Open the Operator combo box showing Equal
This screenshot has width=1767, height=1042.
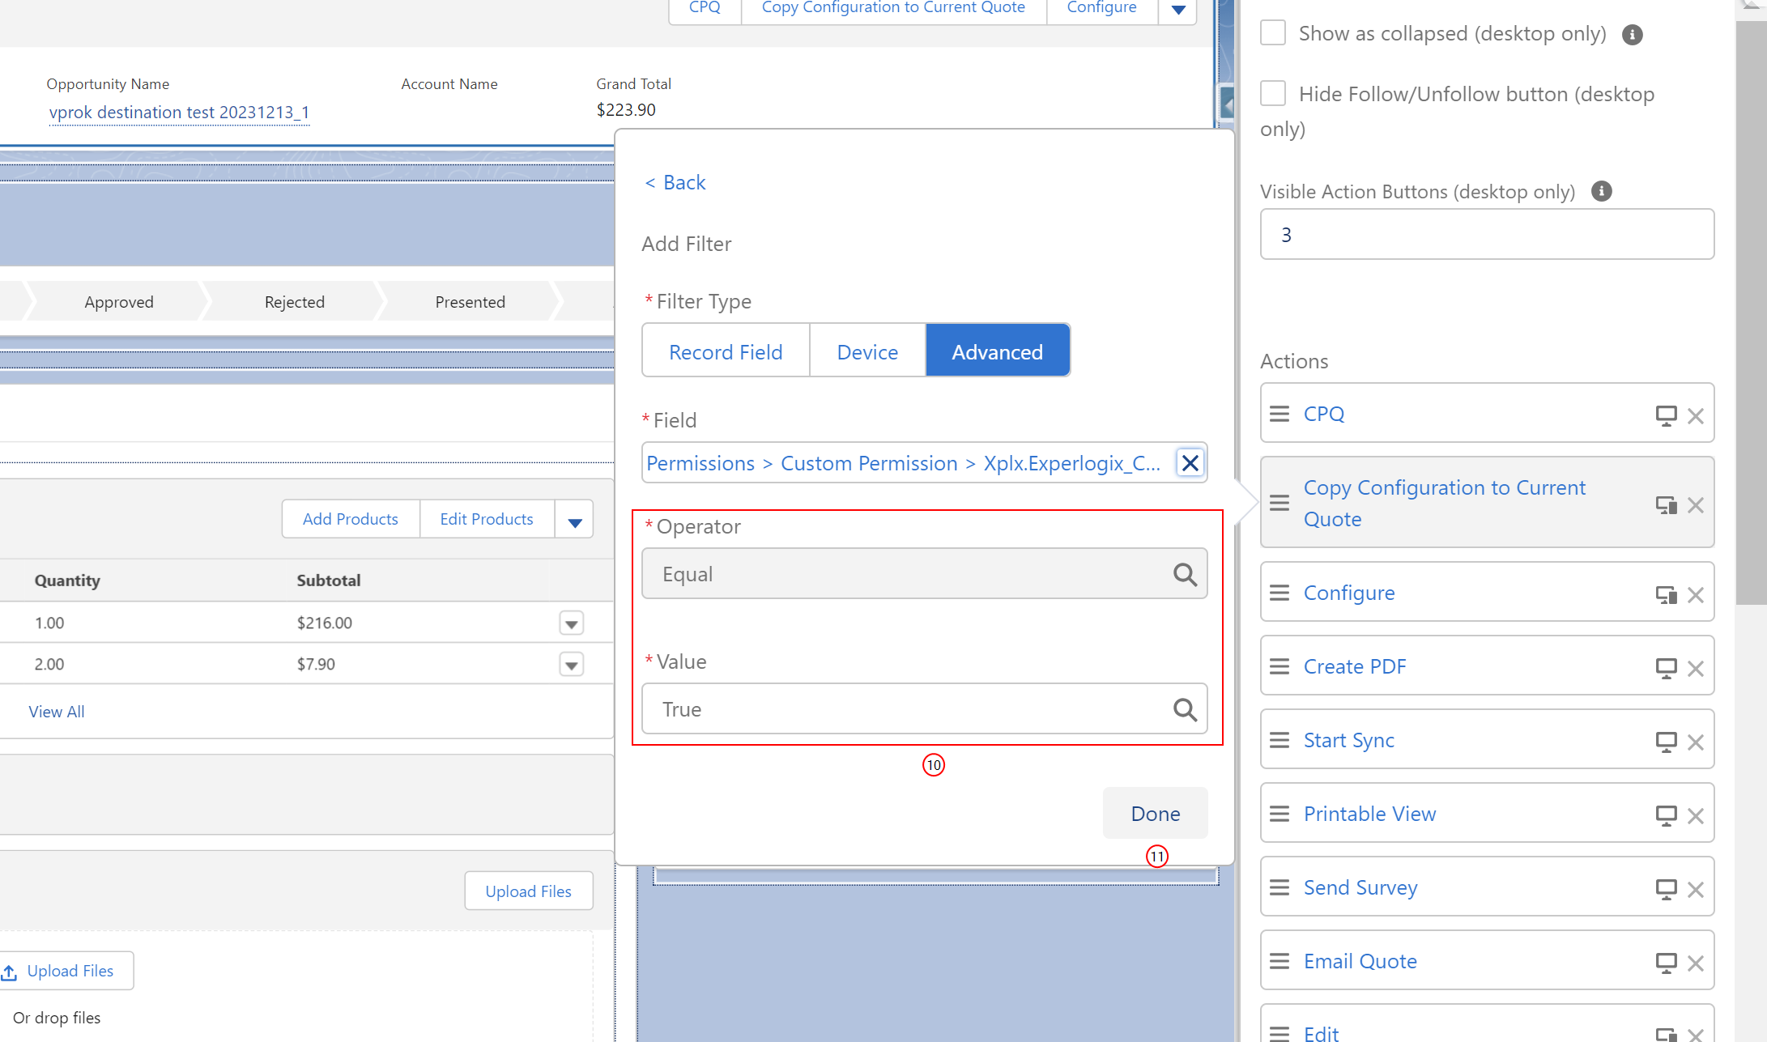pos(924,574)
